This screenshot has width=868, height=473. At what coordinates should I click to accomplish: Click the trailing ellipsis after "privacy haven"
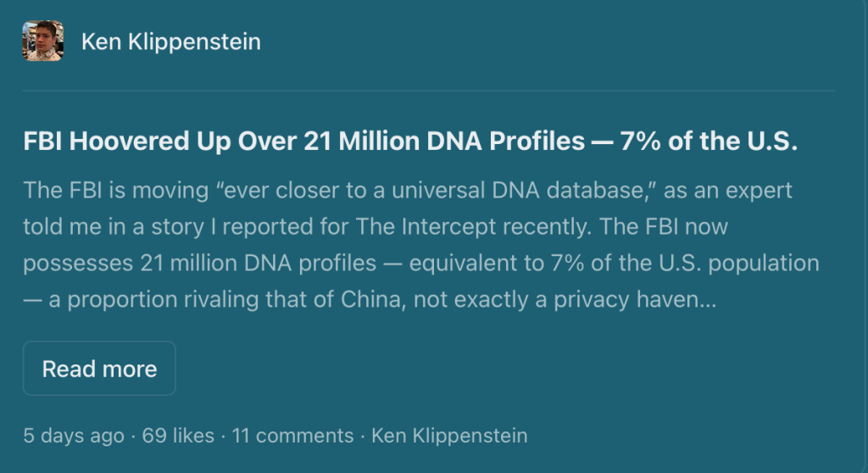point(709,300)
